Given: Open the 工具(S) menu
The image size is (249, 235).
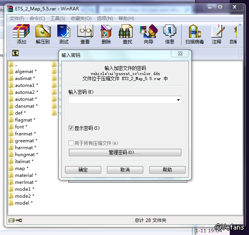Looking at the screenshot, I should (x=58, y=18).
